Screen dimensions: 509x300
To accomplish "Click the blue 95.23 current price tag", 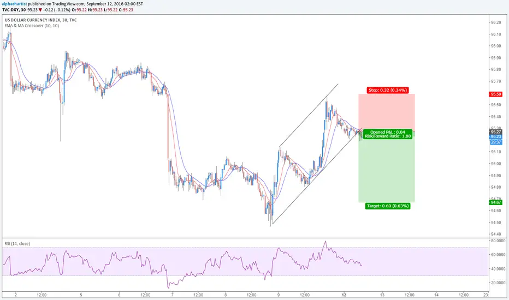I will [496, 137].
